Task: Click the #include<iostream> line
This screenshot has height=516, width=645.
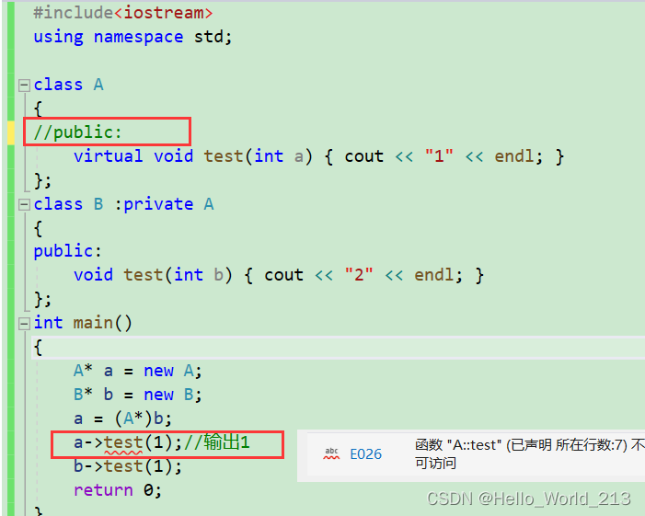Action: (x=123, y=13)
